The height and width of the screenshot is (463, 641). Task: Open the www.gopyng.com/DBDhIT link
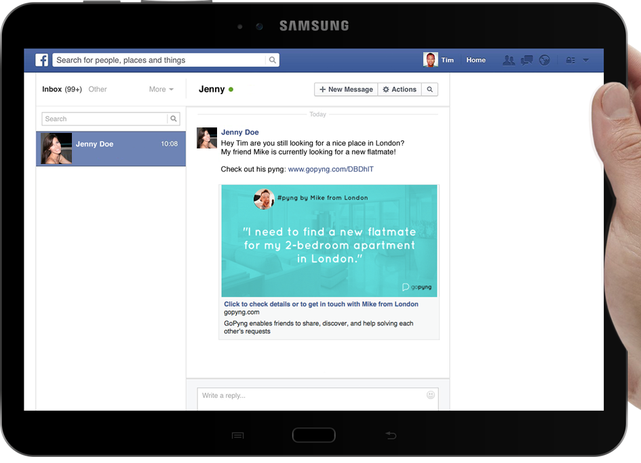point(331,169)
